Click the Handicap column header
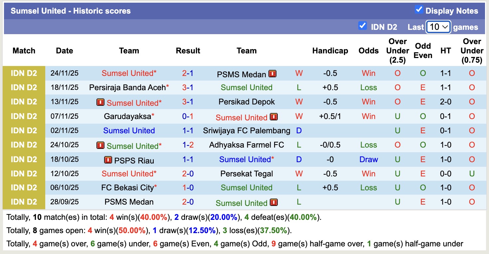Screen dimensions: 489x254 click(x=330, y=51)
